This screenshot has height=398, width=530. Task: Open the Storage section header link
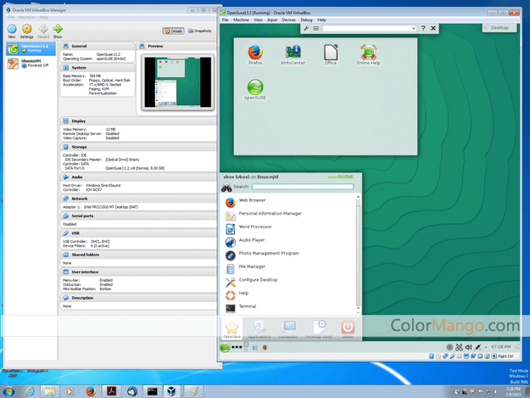click(x=79, y=147)
